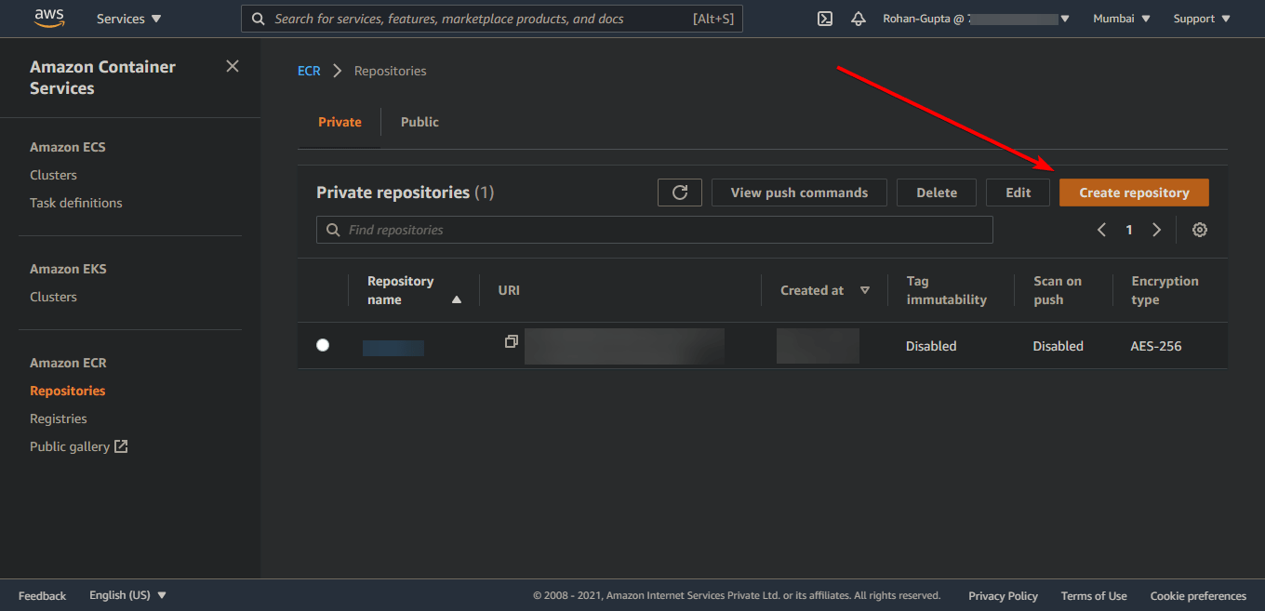
Task: Click Amazon EKS section heading
Action: (68, 269)
